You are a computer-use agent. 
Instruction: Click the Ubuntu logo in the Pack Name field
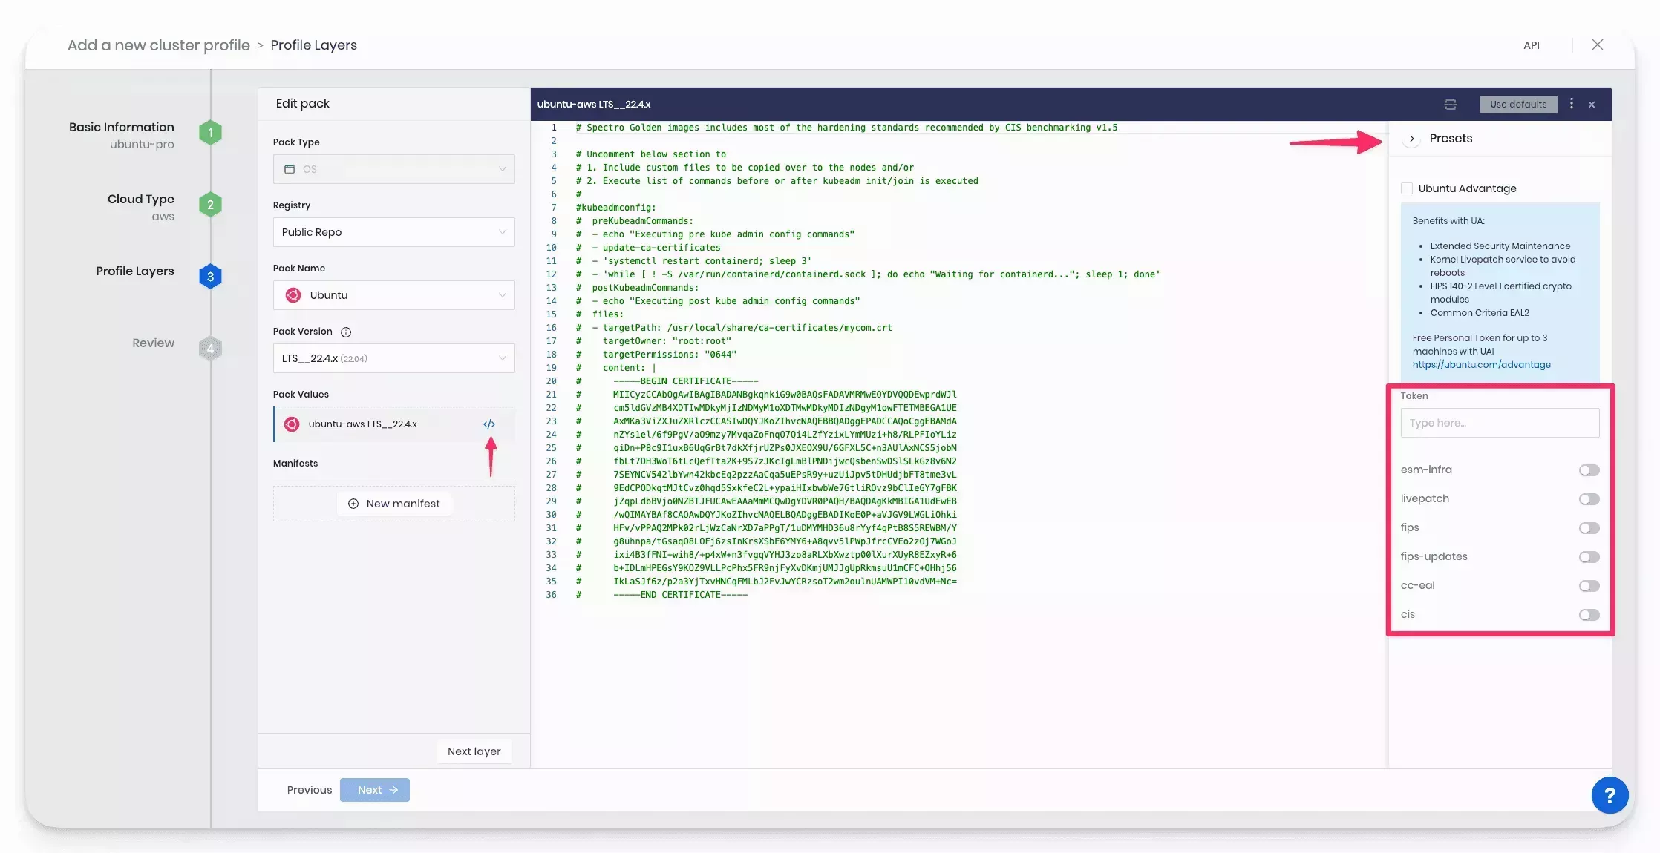pos(293,294)
